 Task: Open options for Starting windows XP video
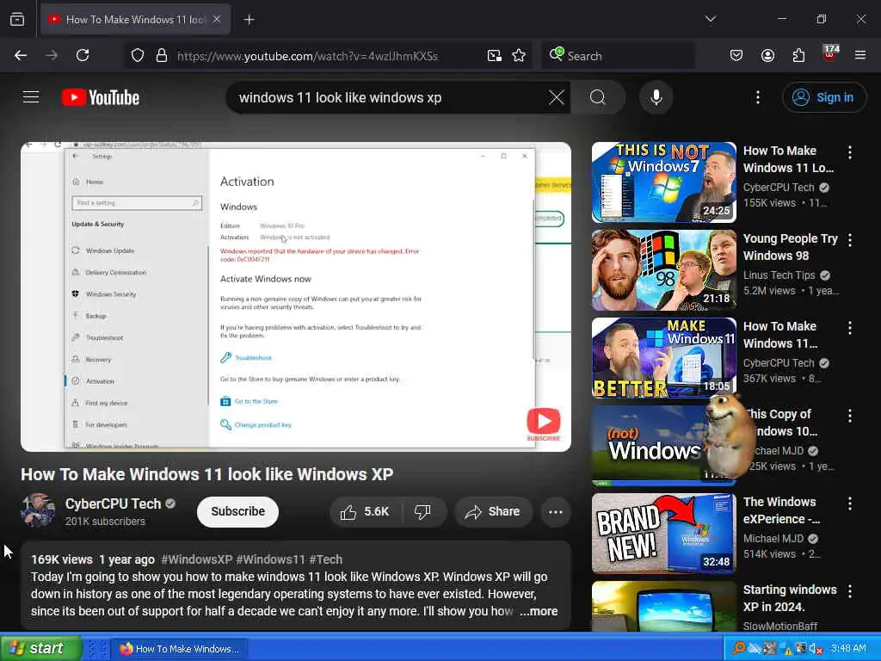pos(850,590)
